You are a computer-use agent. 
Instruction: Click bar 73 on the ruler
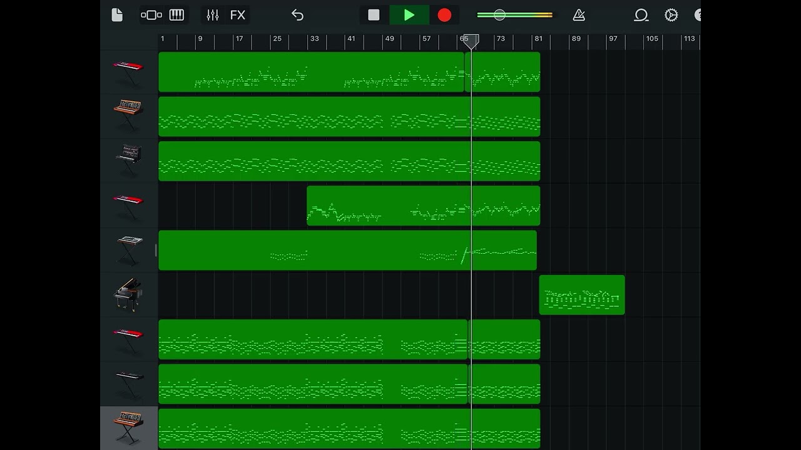(501, 39)
